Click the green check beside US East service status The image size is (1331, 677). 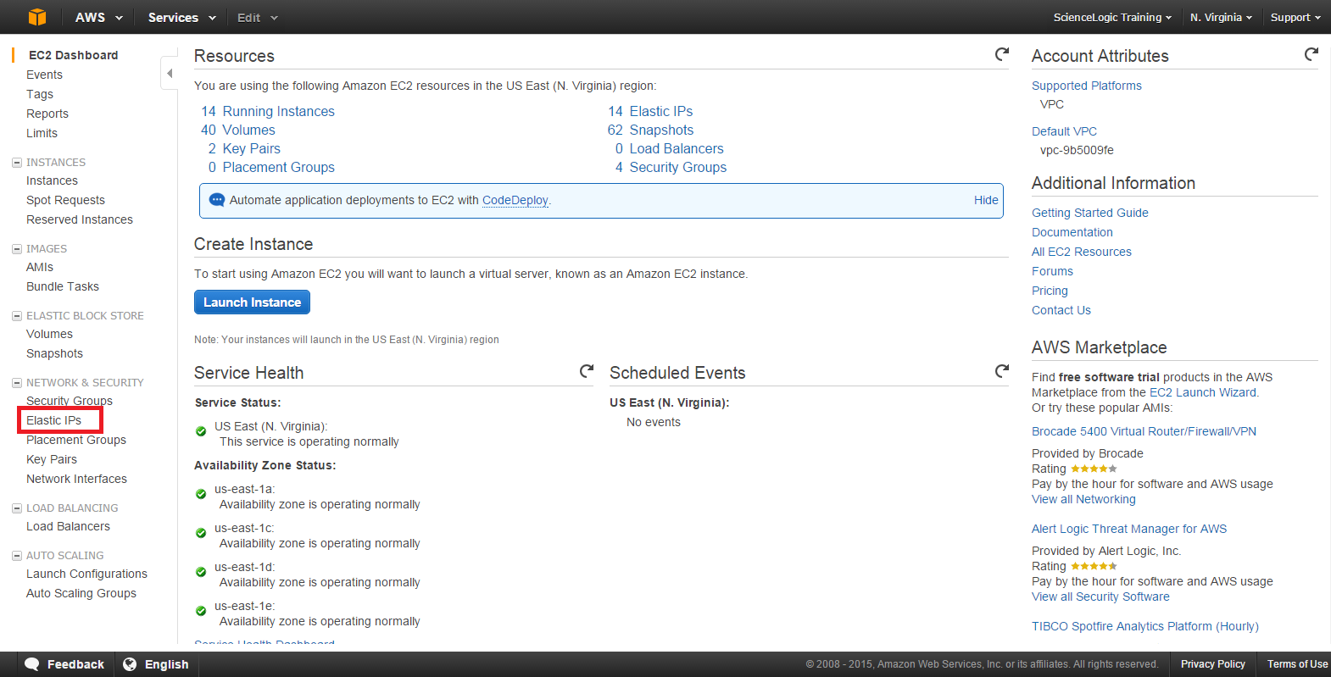[x=201, y=431]
